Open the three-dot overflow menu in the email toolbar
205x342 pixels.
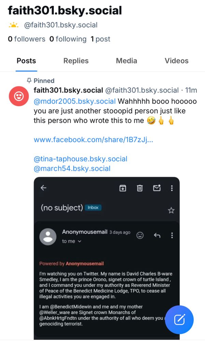pyautogui.click(x=172, y=188)
